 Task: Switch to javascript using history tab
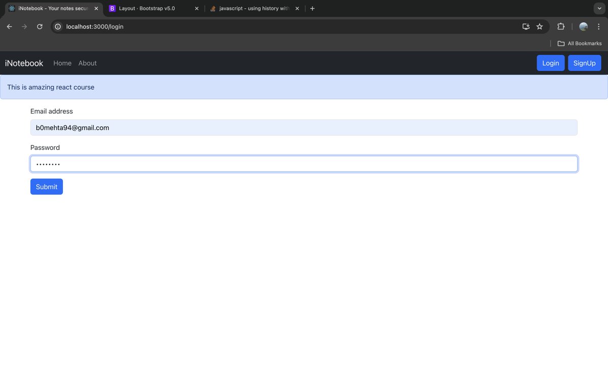tap(254, 9)
